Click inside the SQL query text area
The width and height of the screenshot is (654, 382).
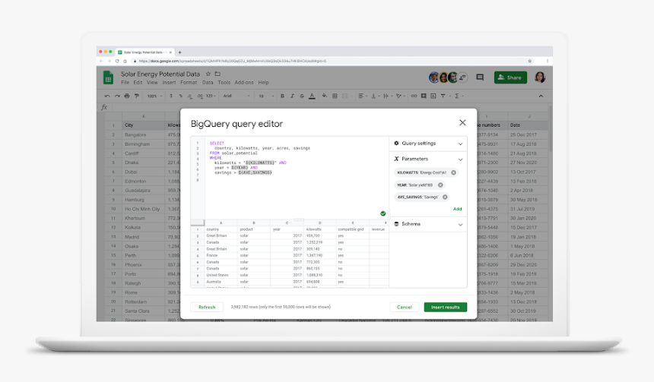tap(296, 177)
